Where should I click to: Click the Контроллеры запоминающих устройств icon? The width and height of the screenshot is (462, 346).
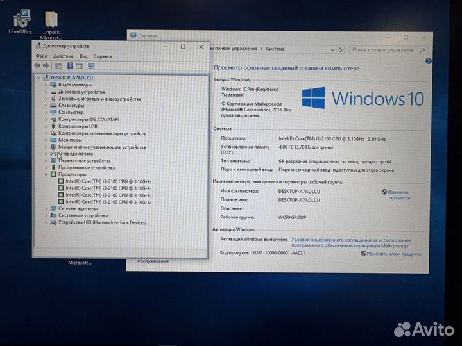pos(53,133)
